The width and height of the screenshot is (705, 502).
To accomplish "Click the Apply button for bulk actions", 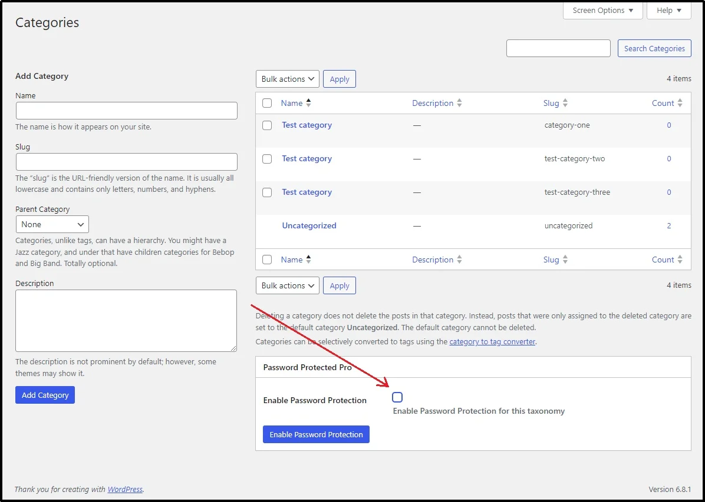I will (340, 78).
